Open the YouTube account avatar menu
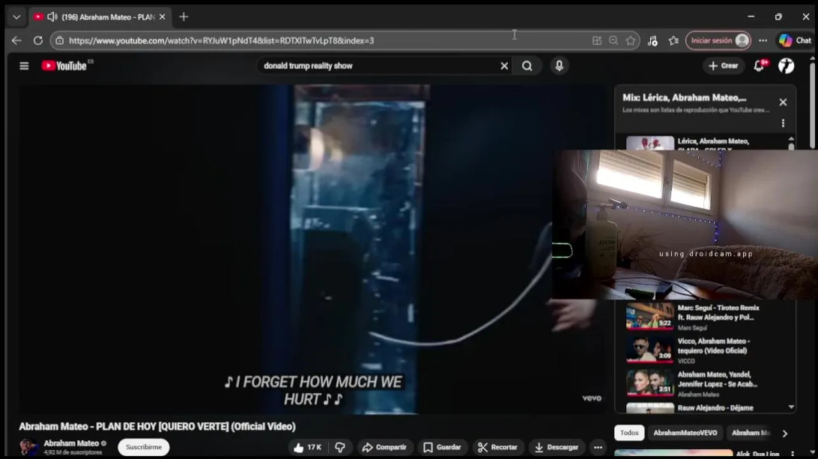Viewport: 818px width, 459px height. point(786,66)
